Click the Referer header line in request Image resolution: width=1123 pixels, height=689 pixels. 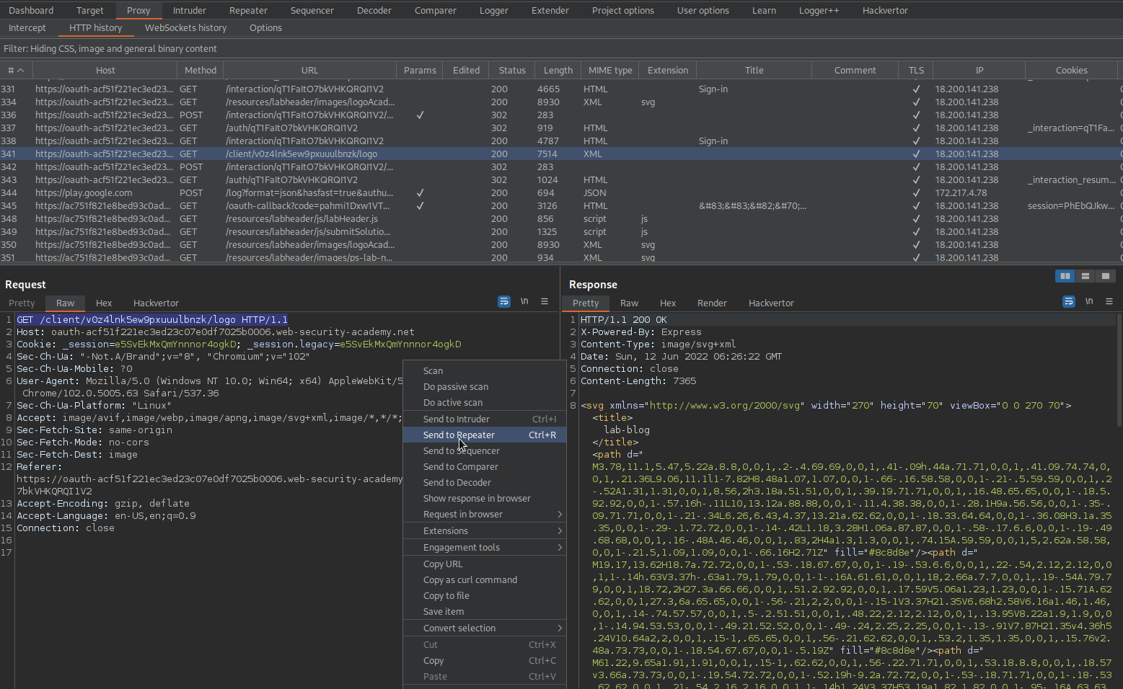pyautogui.click(x=39, y=467)
